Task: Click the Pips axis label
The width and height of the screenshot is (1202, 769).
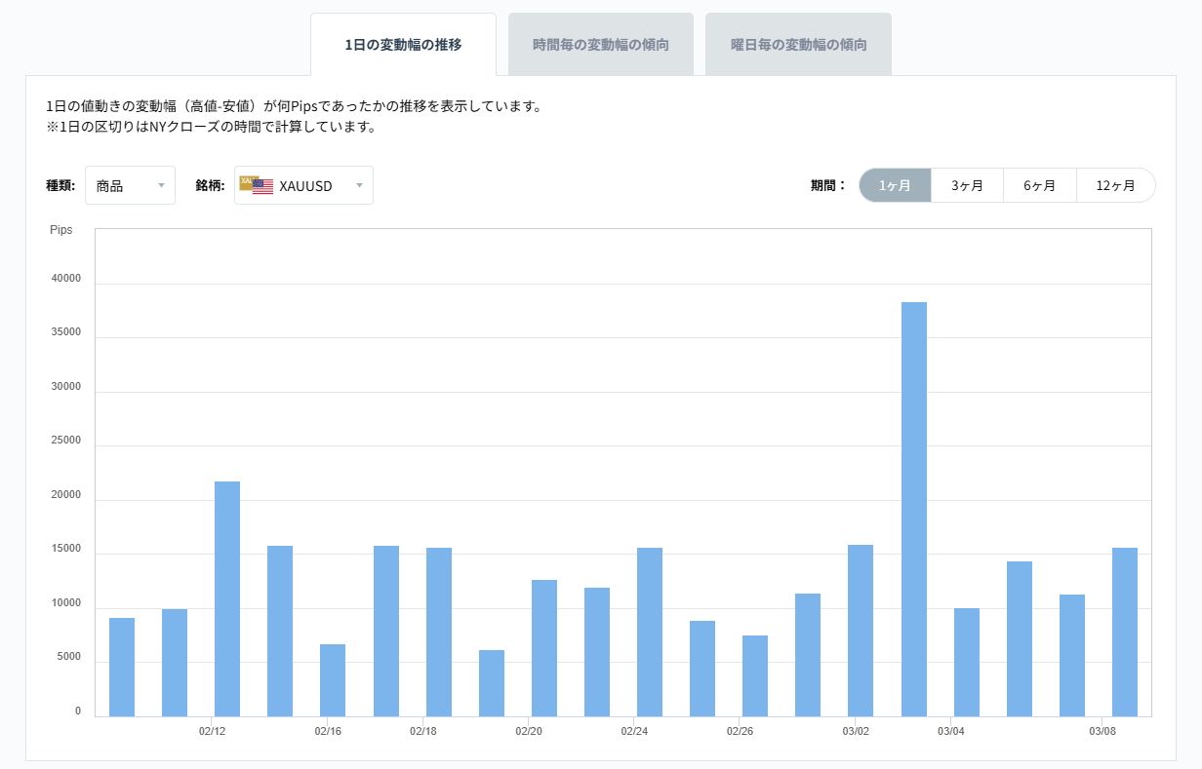Action: click(61, 229)
